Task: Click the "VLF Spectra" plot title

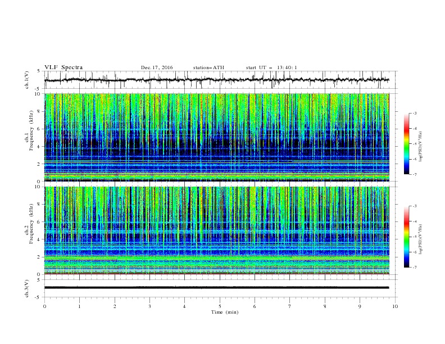Action: (x=63, y=67)
